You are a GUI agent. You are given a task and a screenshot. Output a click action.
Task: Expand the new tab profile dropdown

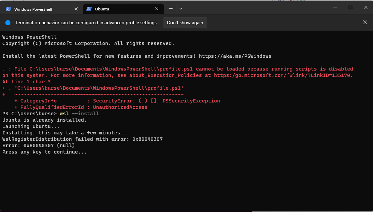click(181, 9)
